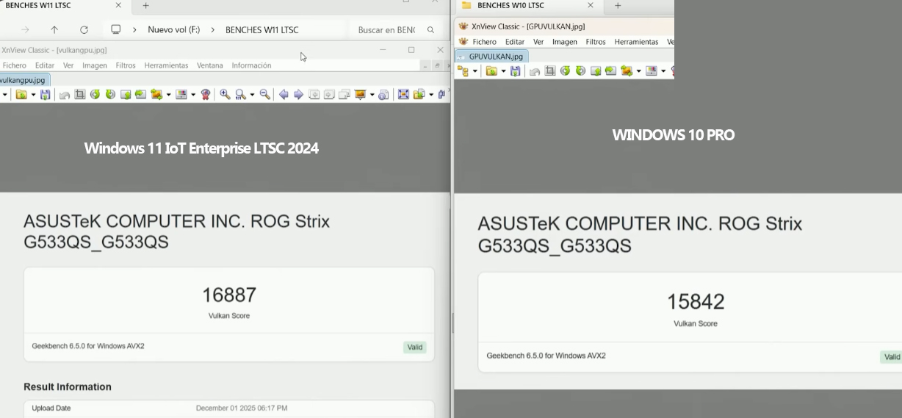The height and width of the screenshot is (418, 902).
Task: Click the Save icon in left XnView toolbar
Action: [x=46, y=95]
